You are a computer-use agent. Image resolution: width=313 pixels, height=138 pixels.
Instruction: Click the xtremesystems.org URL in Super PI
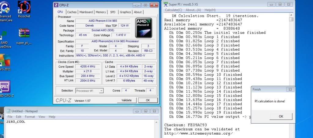click(199, 133)
